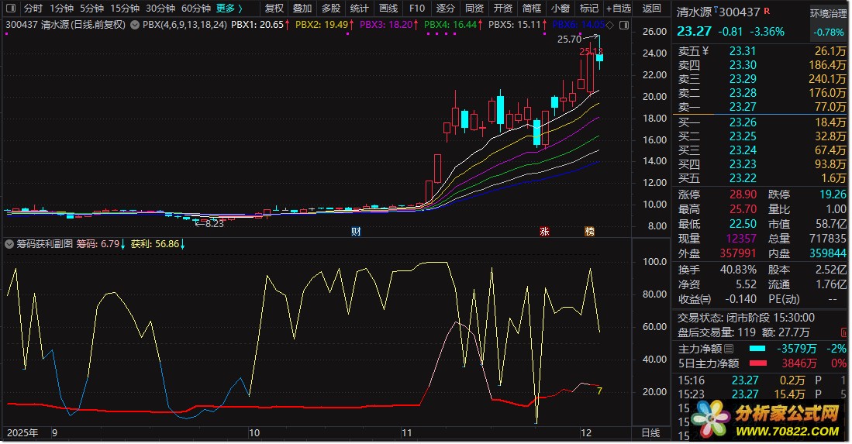Screen dimensions: 852x444
Task: Toggle the chart window layout icon
Action: (x=624, y=25)
